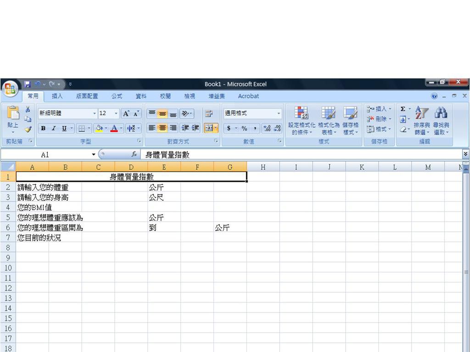Viewport: 470px width, 352px height.
Task: Toggle Italic formatting
Action: (x=54, y=129)
